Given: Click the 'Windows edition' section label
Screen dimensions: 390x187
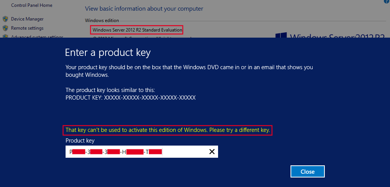Looking at the screenshot, I should [102, 21].
